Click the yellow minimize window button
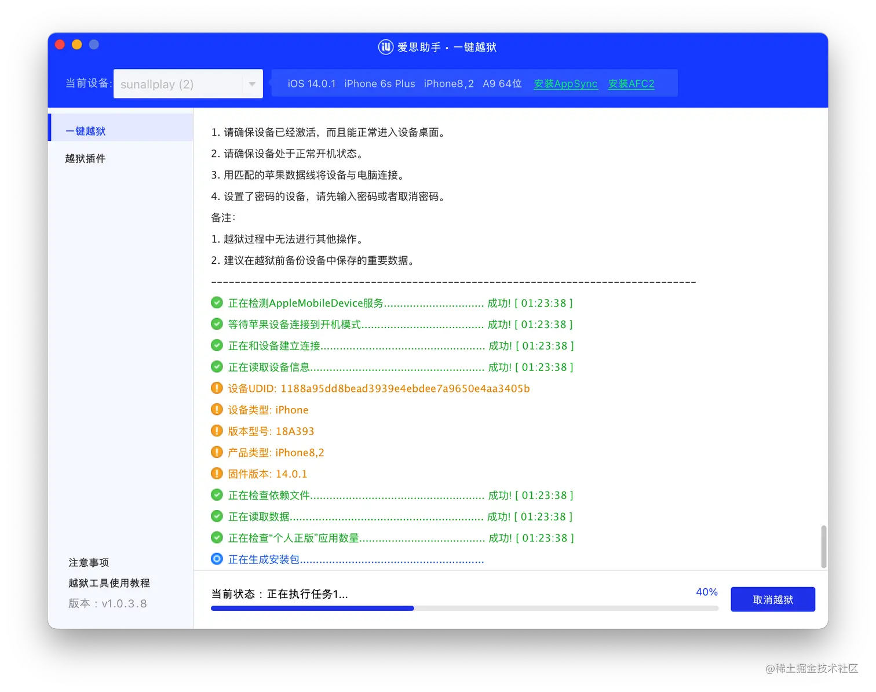 pyautogui.click(x=76, y=45)
